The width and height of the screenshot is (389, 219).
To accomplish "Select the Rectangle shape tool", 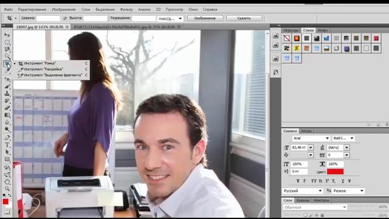I will tap(7, 159).
